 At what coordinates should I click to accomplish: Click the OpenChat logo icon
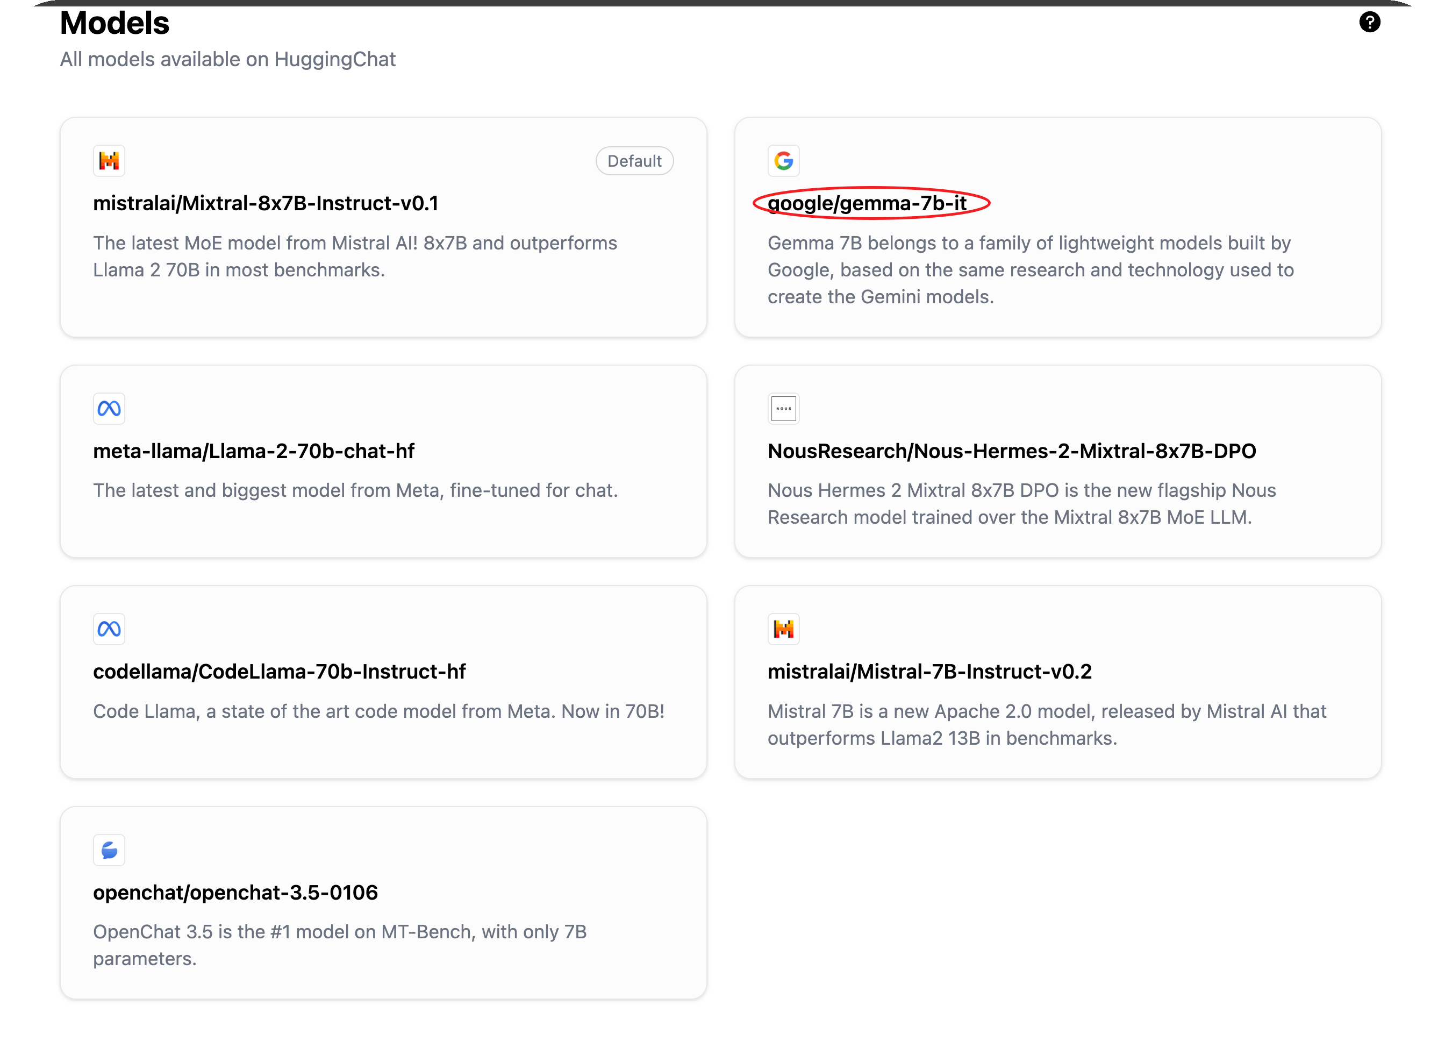109,851
